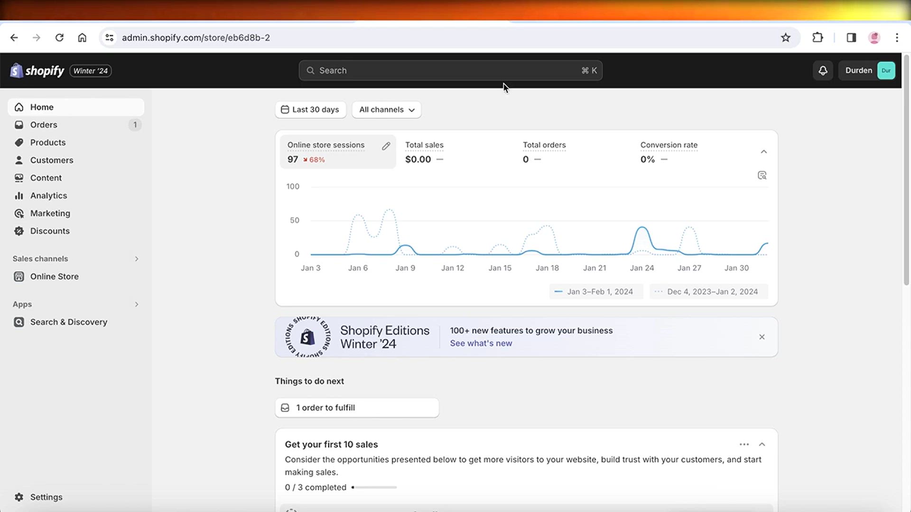This screenshot has width=911, height=512.
Task: Dismiss the Shopify Editions banner
Action: tap(762, 337)
